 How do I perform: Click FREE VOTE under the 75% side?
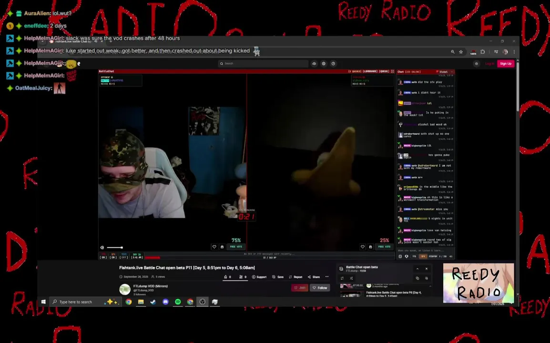[x=236, y=247]
